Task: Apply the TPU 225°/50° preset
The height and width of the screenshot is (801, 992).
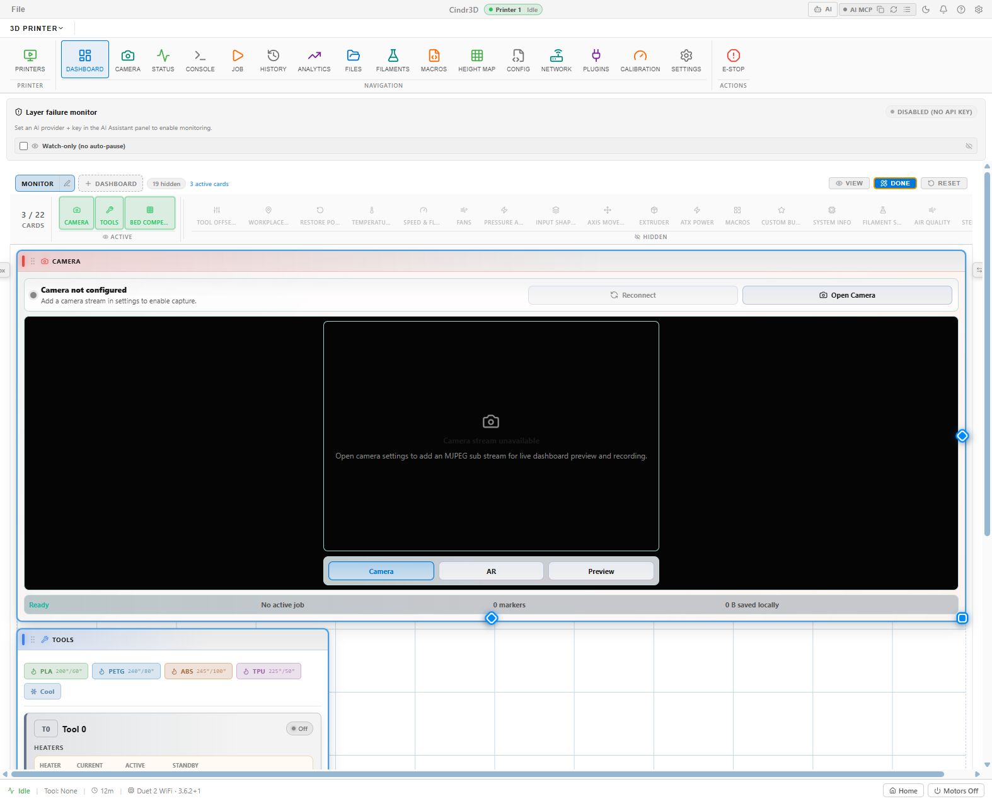Action: (x=268, y=671)
